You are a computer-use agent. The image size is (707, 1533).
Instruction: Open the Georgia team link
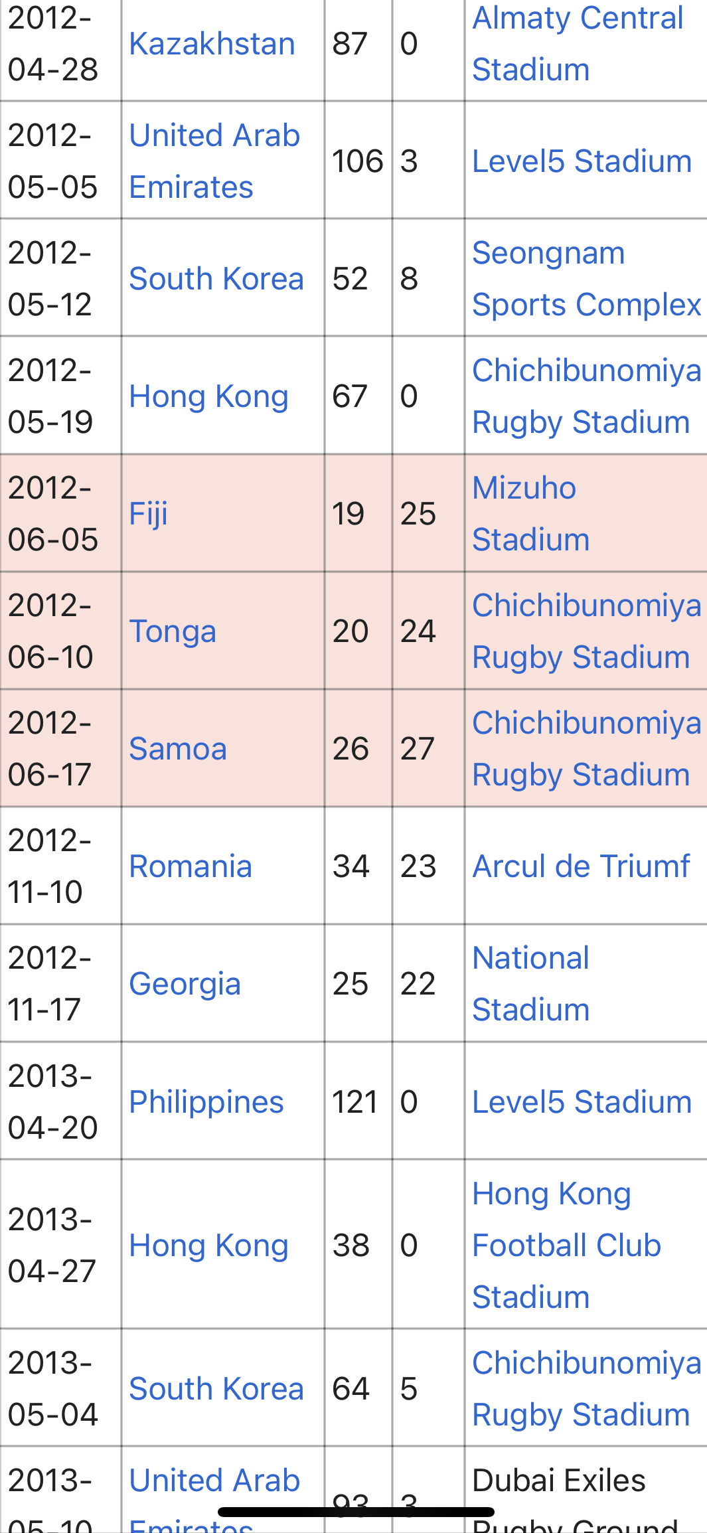[185, 984]
